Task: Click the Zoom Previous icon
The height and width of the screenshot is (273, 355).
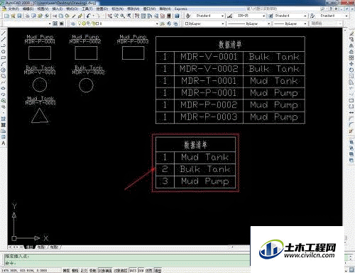Action: 129,16
